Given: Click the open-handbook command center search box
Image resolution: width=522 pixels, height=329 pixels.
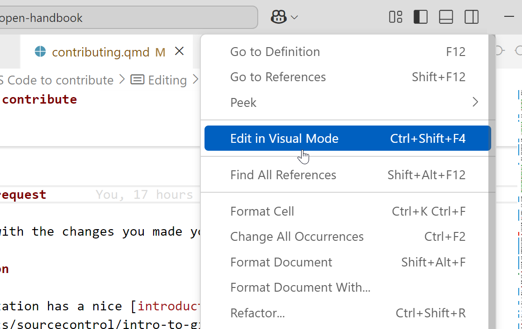Looking at the screenshot, I should coord(126,18).
